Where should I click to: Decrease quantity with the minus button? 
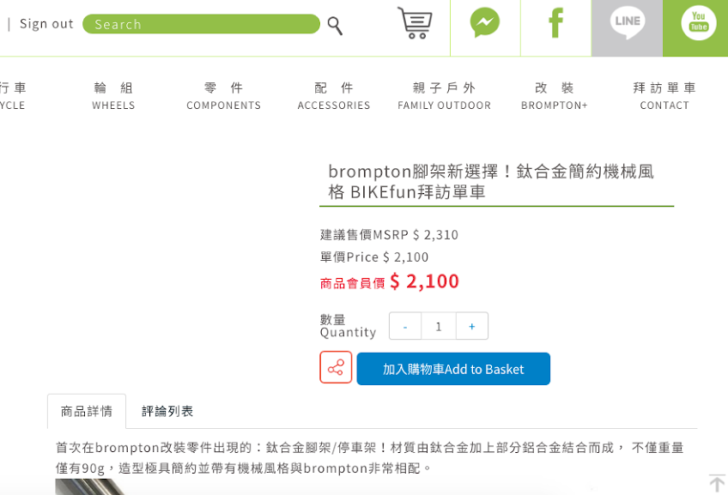[405, 326]
